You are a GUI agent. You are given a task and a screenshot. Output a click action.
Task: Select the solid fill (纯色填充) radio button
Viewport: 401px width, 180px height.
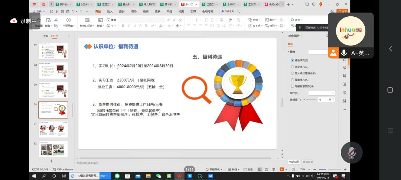(x=293, y=60)
